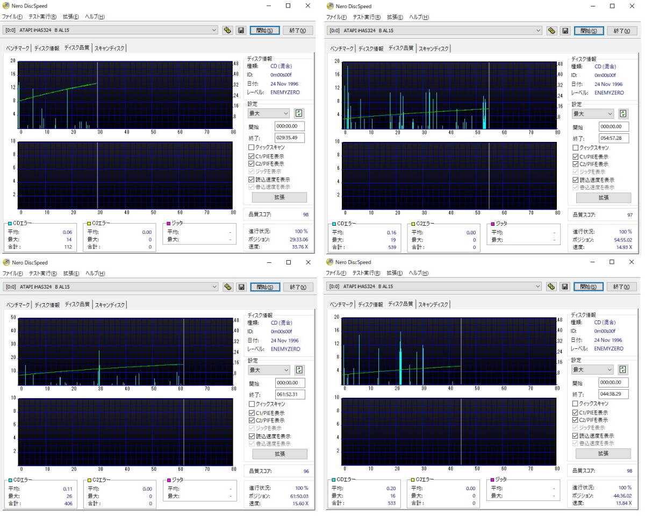This screenshot has width=645, height=516.
Task: Uncheck 読込速度を表示 in window ending 054:57.28
Action: pyautogui.click(x=575, y=180)
